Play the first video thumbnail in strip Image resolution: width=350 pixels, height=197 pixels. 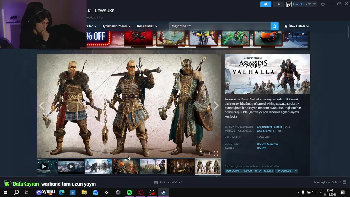click(x=44, y=166)
